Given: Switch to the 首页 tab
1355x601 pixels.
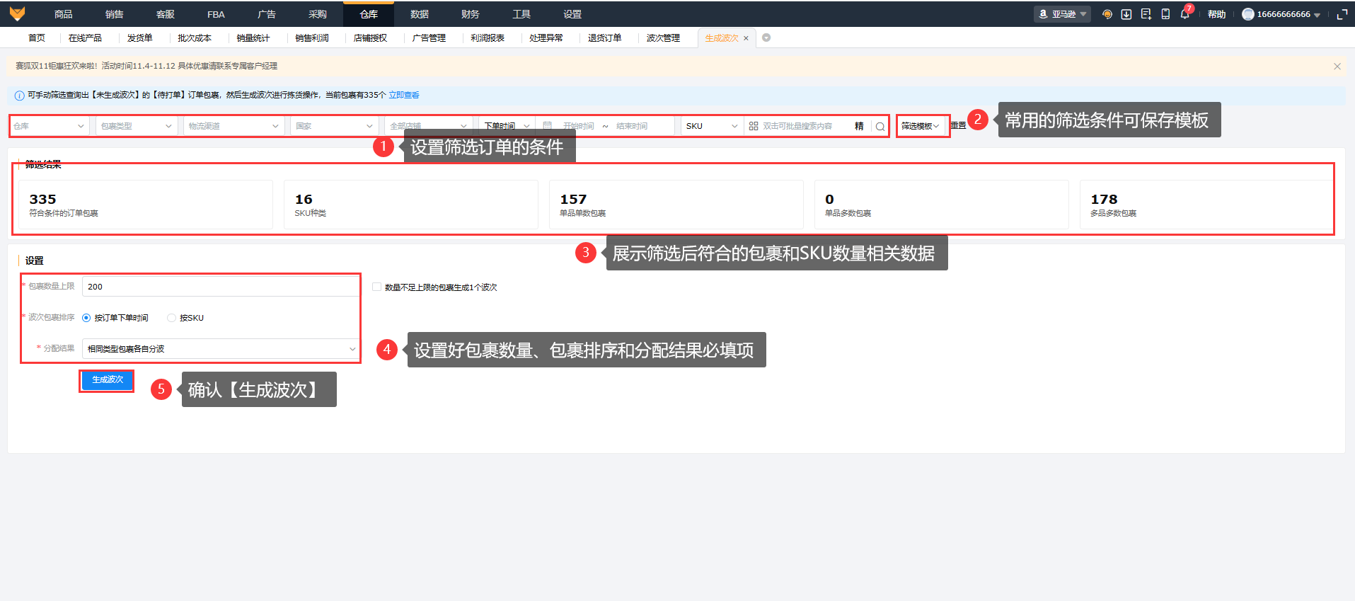Looking at the screenshot, I should pos(37,38).
